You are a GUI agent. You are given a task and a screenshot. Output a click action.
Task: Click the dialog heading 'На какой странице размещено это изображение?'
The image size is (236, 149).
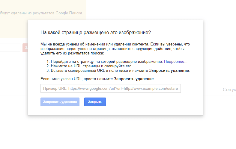(96, 32)
